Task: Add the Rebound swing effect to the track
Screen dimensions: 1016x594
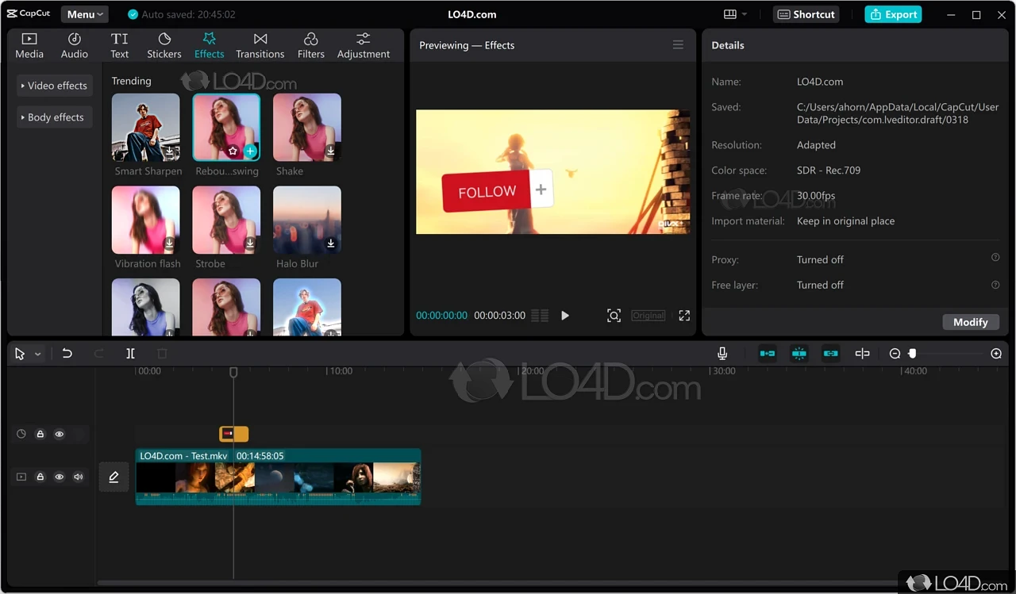Action: click(250, 151)
